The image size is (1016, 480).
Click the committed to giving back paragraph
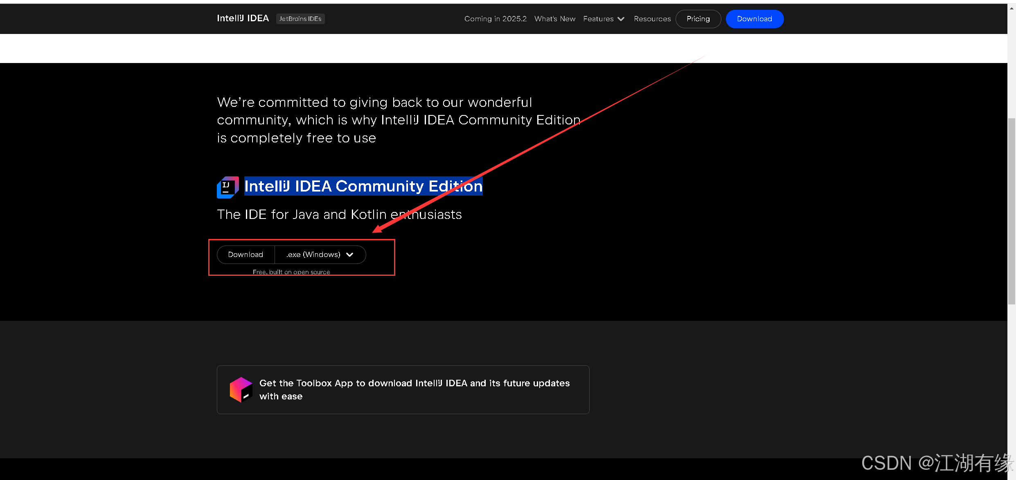(399, 120)
